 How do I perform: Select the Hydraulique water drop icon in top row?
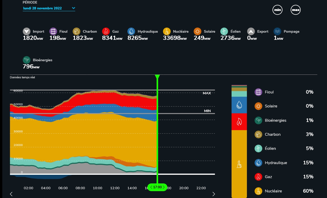tap(131, 31)
